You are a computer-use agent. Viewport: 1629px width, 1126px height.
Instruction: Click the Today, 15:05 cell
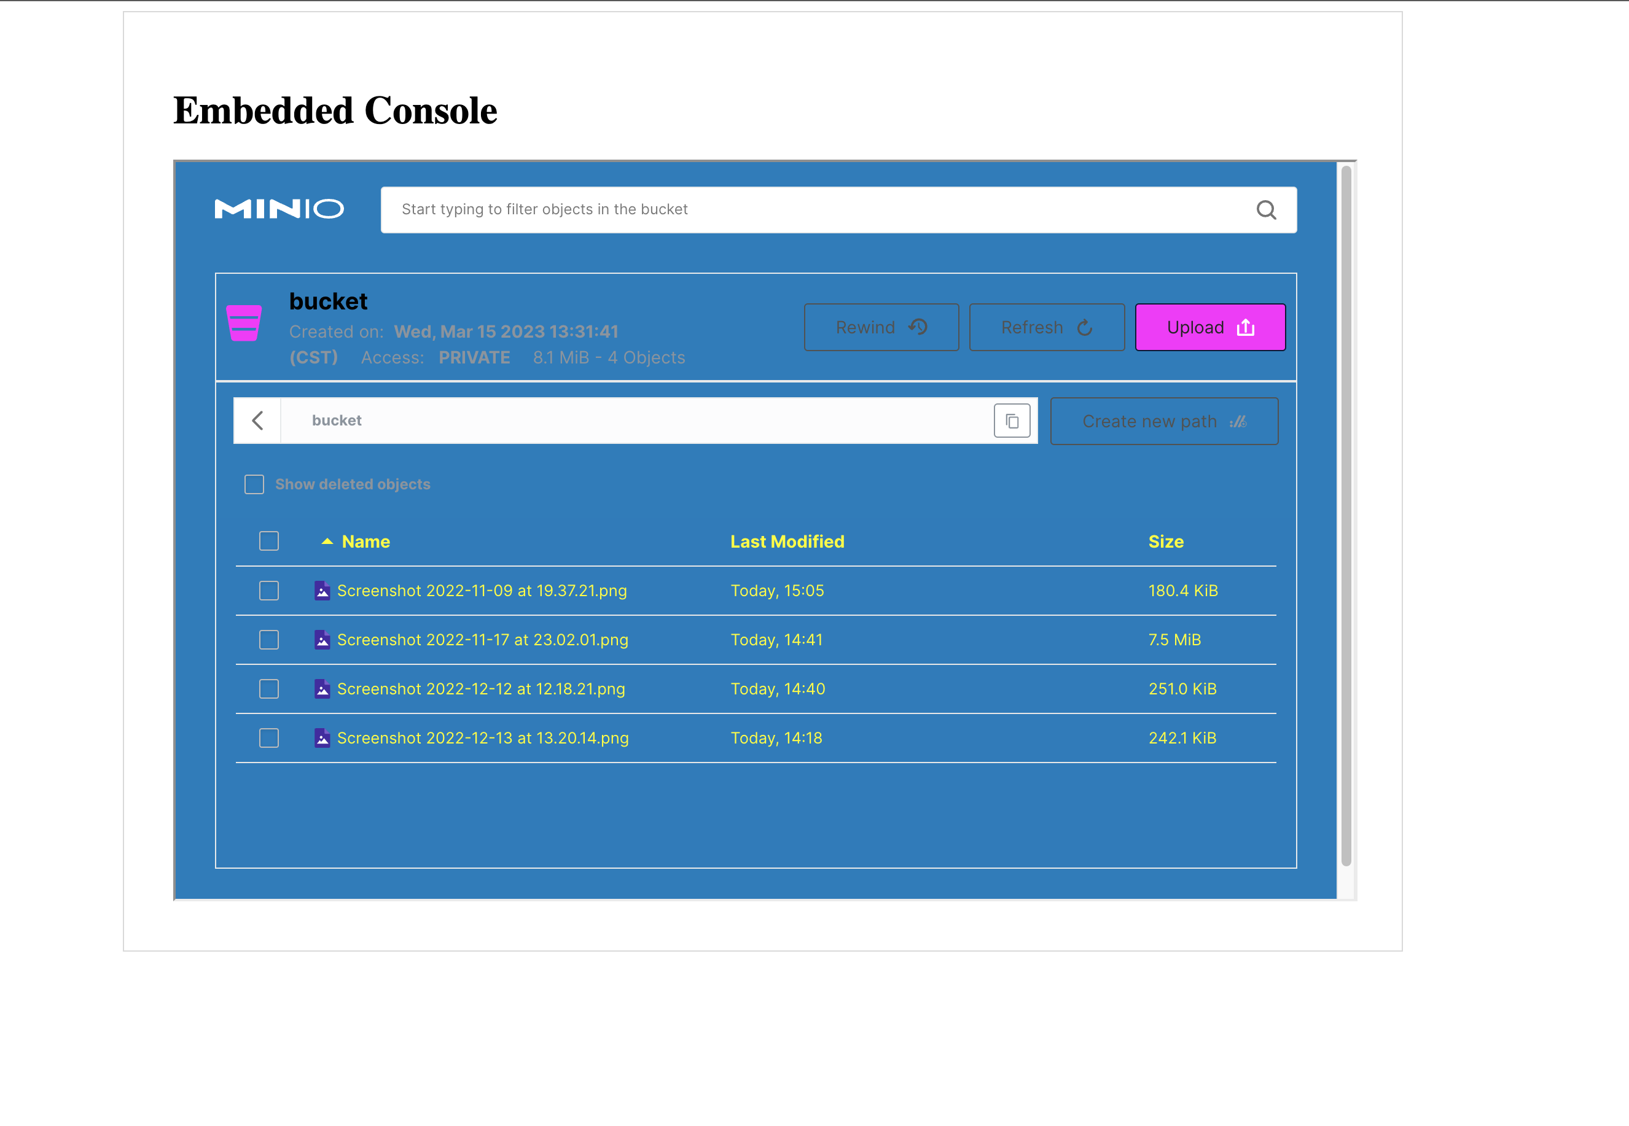(777, 591)
